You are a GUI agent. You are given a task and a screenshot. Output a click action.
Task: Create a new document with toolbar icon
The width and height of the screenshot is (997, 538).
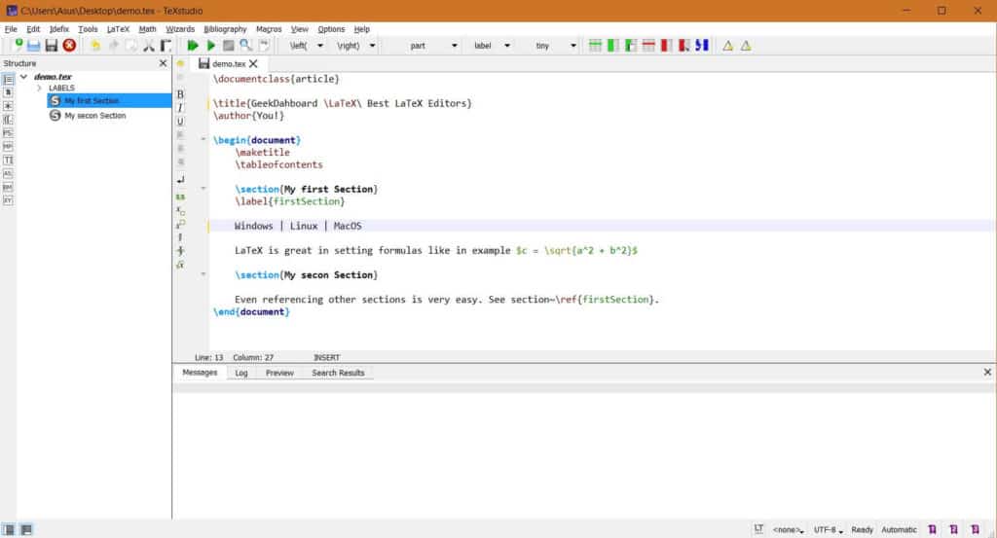click(18, 45)
